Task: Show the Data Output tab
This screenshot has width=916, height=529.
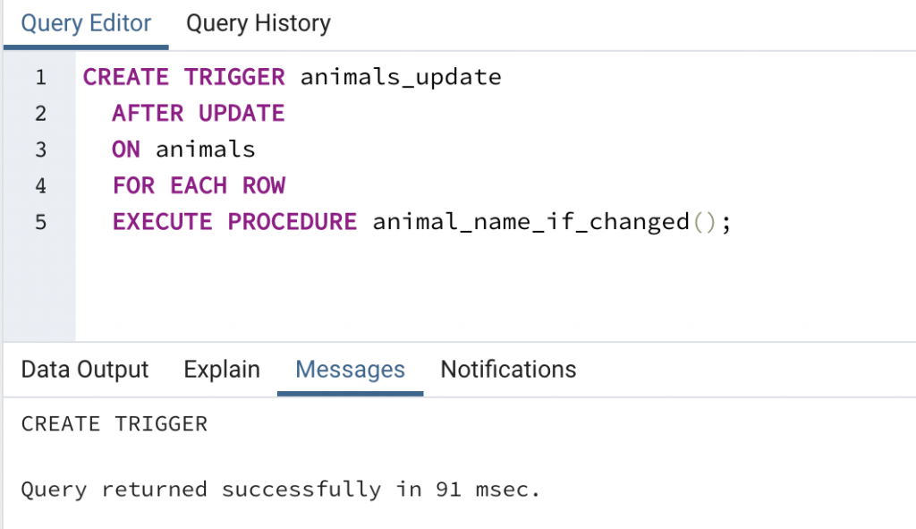Action: [x=85, y=370]
